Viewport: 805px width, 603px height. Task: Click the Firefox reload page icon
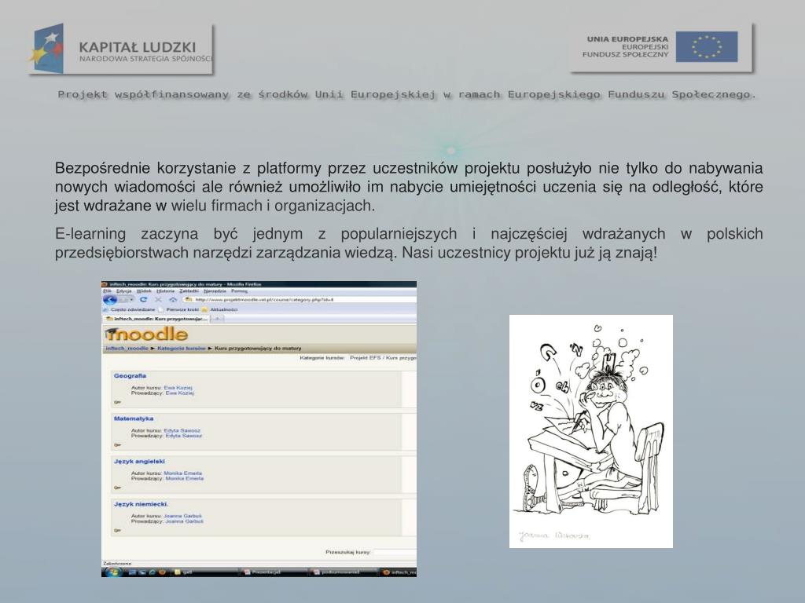(143, 299)
